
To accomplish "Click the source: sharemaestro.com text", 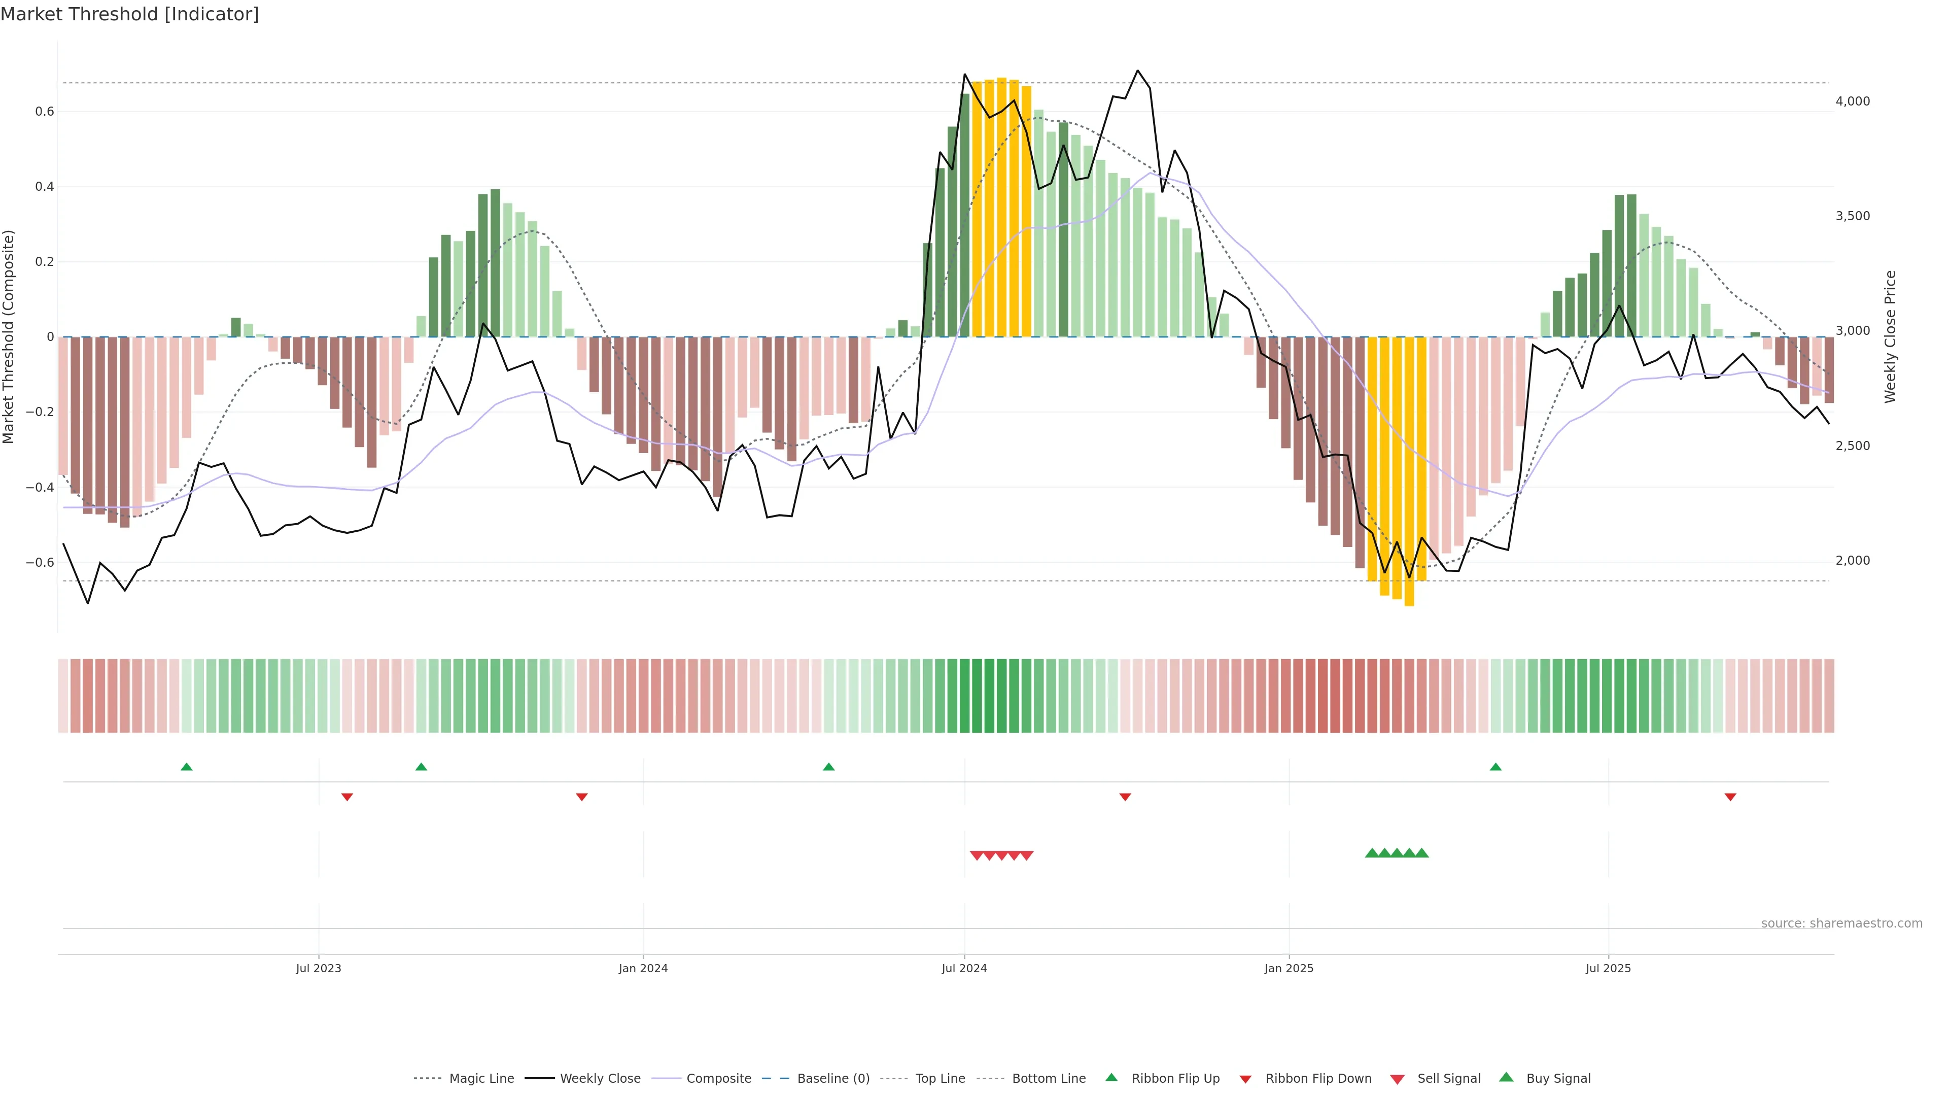I will coord(1841,923).
